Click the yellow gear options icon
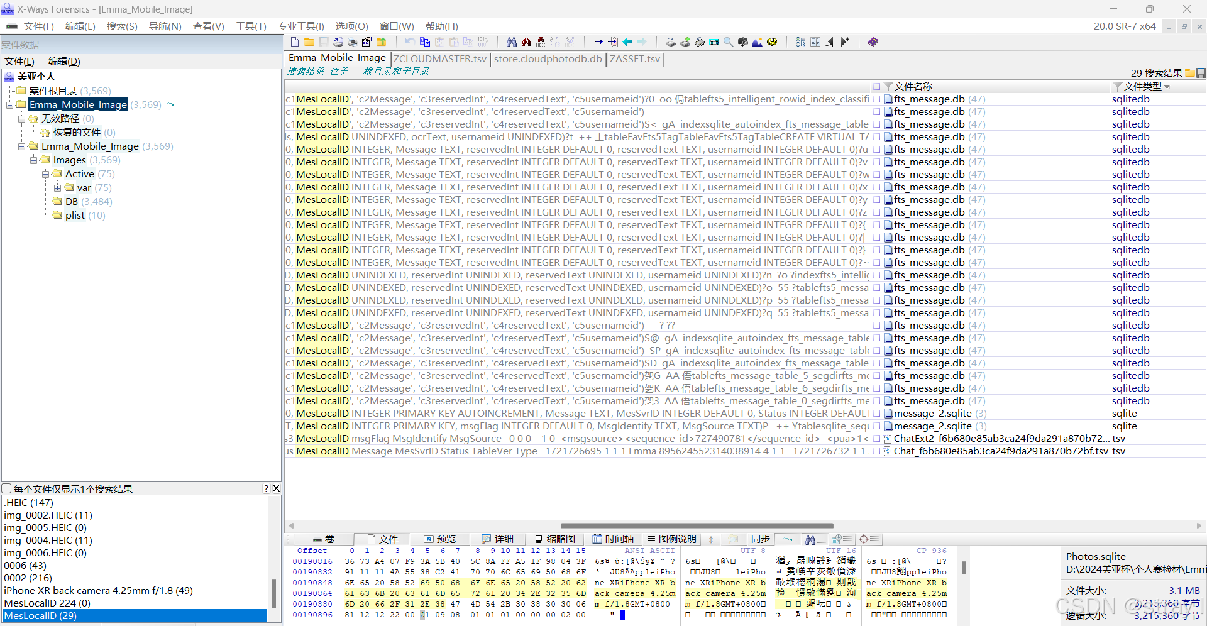 pyautogui.click(x=772, y=42)
